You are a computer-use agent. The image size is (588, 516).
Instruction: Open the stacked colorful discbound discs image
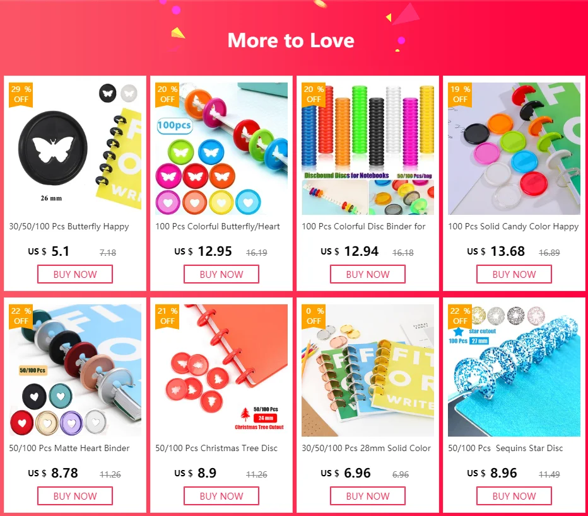pos(368,148)
